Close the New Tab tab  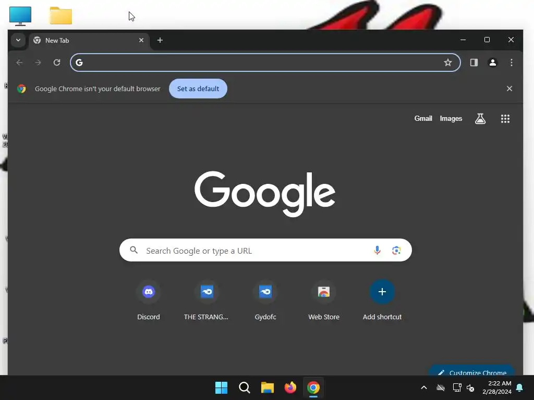tap(141, 40)
